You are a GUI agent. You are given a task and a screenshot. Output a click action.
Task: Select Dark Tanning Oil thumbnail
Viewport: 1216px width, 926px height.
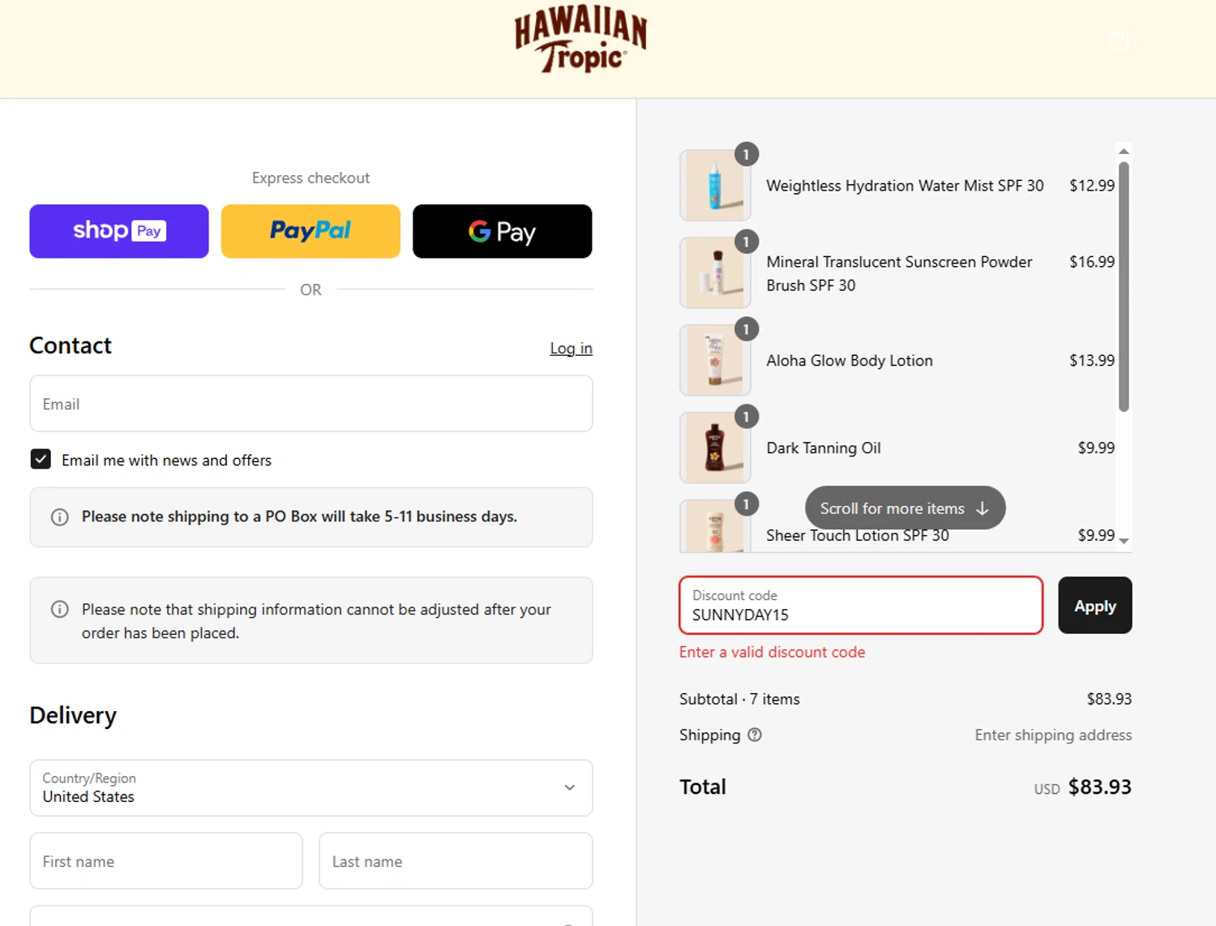click(715, 448)
